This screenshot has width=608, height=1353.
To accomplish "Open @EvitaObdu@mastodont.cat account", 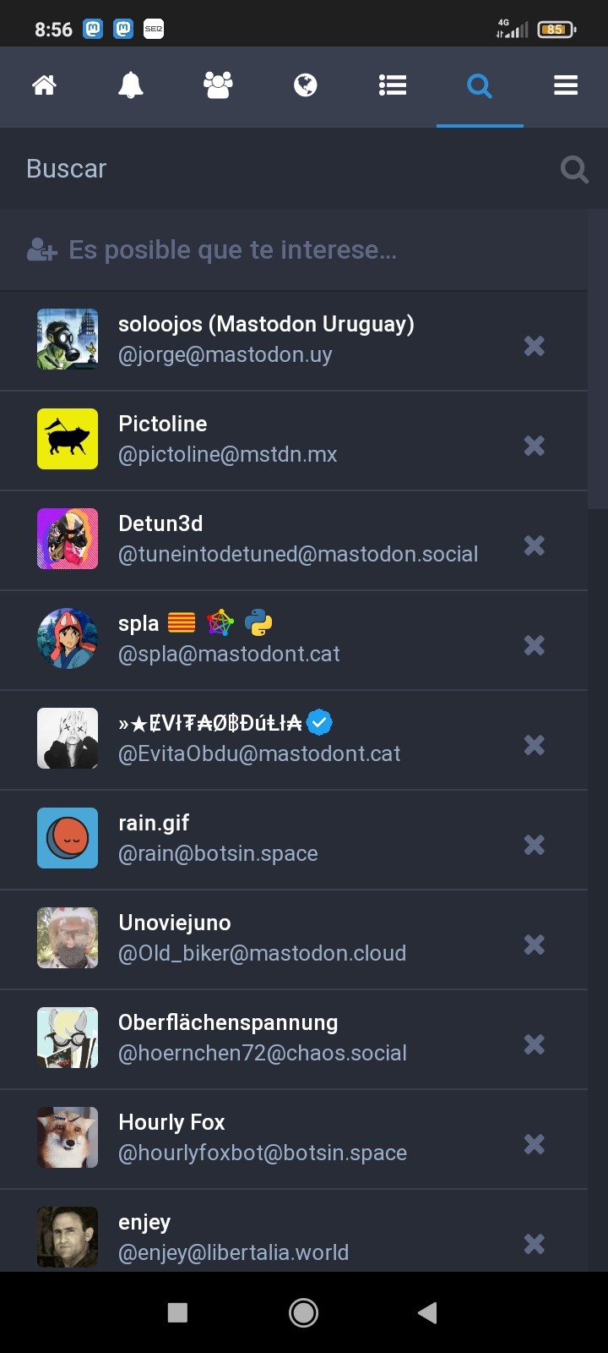I will pyautogui.click(x=259, y=753).
